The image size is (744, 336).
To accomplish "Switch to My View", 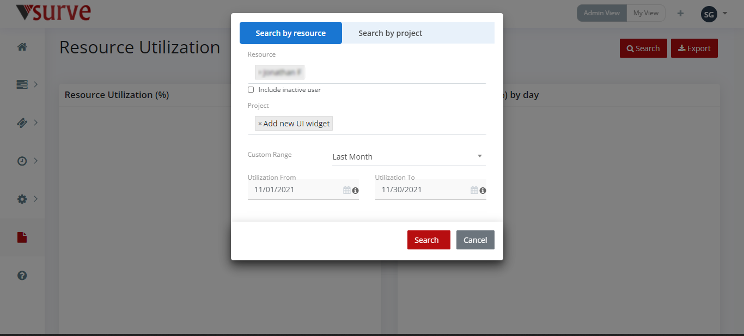I will pos(646,13).
